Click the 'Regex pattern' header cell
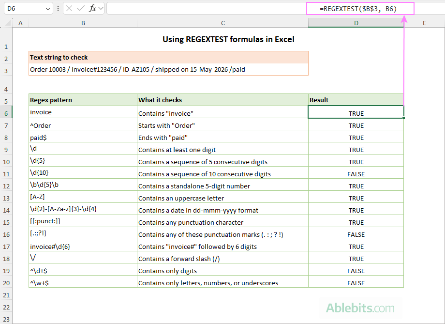The image size is (445, 324). click(83, 100)
